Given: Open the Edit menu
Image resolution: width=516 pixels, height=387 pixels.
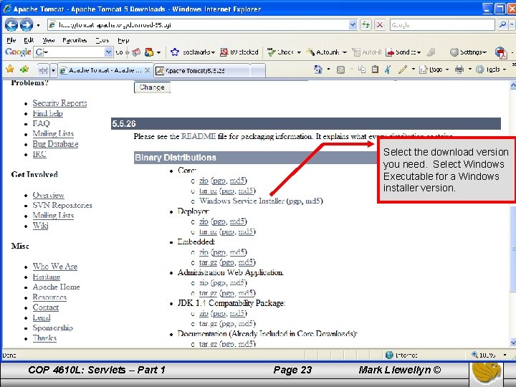Looking at the screenshot, I should click(x=29, y=40).
